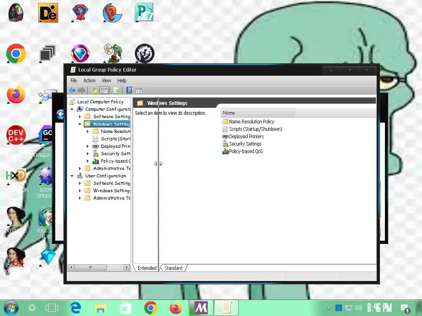Viewport: 422px width, 316px height.
Task: Open the orange De desktop icon
Action: pos(48,13)
